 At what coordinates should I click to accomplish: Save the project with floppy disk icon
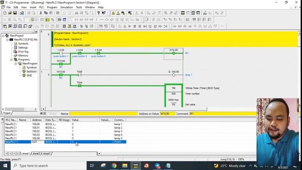click(15, 13)
